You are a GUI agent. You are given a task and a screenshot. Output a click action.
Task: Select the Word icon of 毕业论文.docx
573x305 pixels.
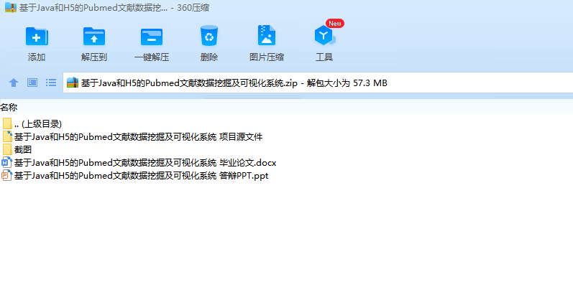pos(6,162)
